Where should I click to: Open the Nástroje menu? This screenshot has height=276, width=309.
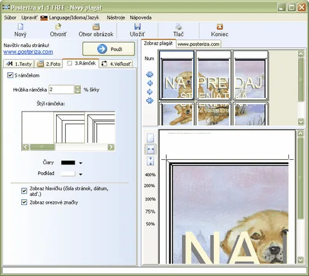(x=116, y=17)
